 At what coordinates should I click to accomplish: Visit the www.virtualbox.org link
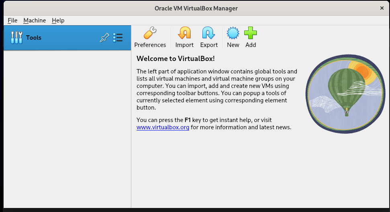click(163, 128)
